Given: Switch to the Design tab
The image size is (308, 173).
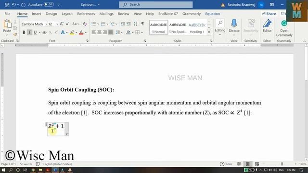Looking at the screenshot, I should coord(51,14).
